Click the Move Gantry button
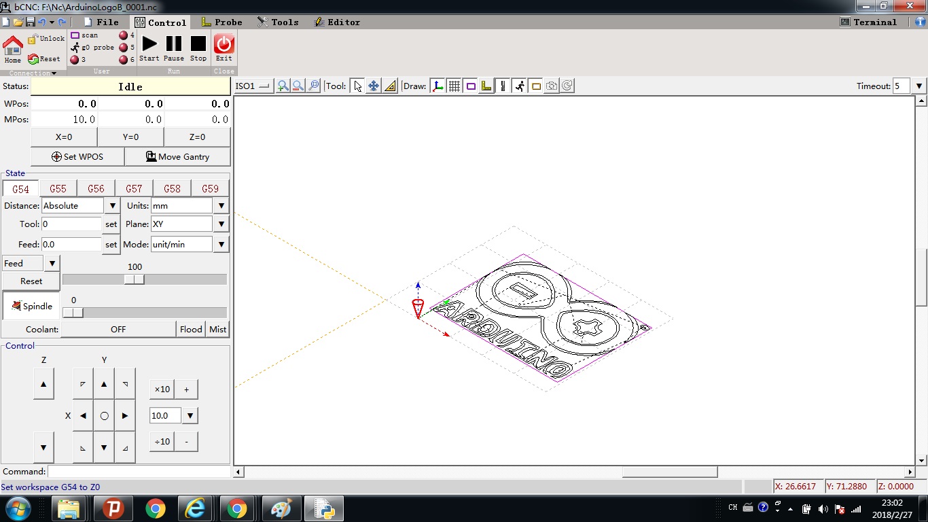The width and height of the screenshot is (928, 522). coord(177,156)
